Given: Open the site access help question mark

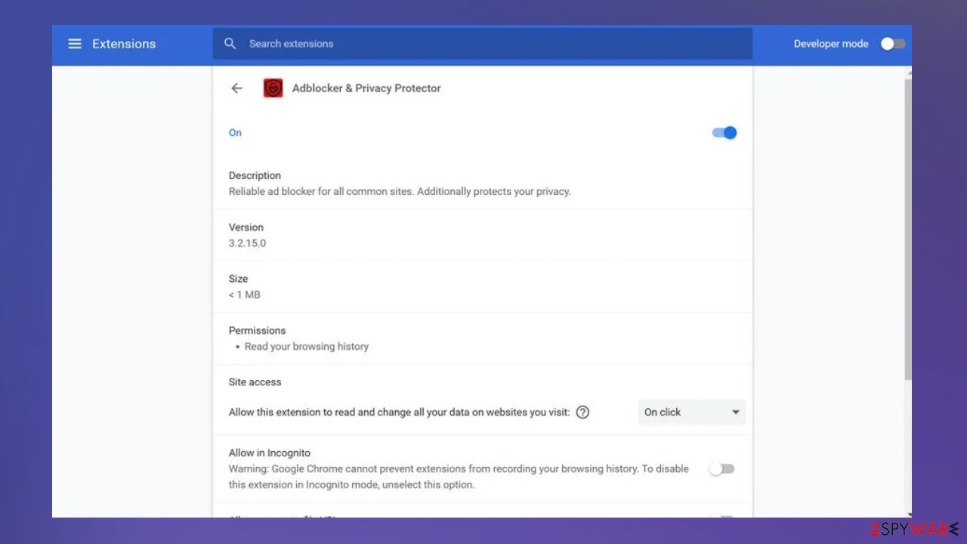Looking at the screenshot, I should (x=582, y=412).
